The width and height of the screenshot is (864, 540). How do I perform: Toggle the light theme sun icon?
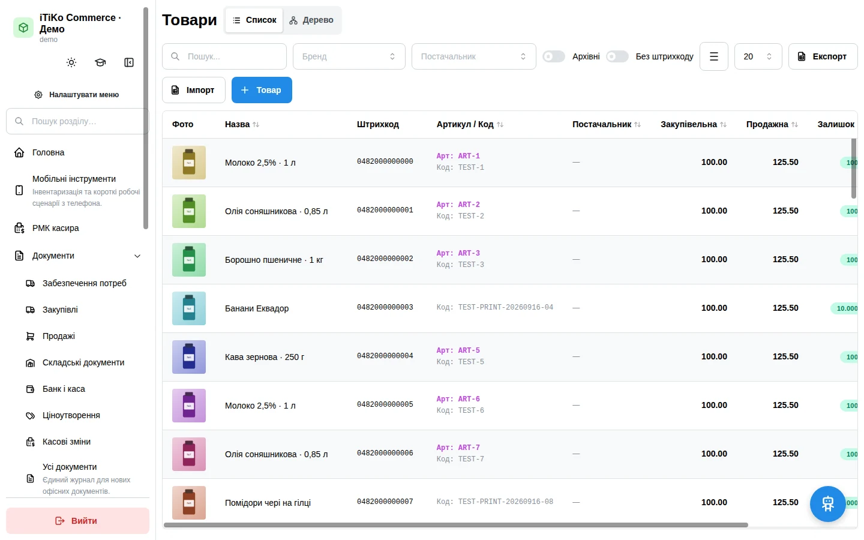71,62
